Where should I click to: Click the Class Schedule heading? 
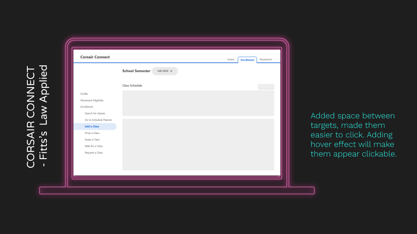(x=132, y=86)
